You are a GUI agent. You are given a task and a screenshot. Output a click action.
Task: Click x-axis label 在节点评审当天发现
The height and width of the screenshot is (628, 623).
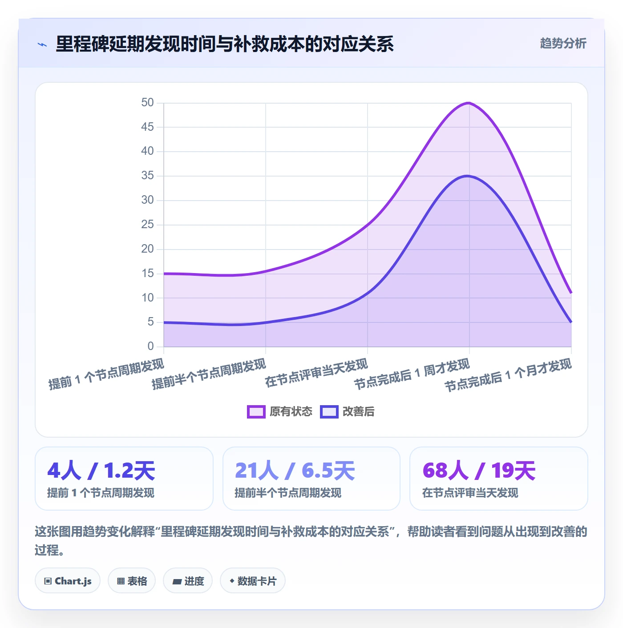[316, 373]
